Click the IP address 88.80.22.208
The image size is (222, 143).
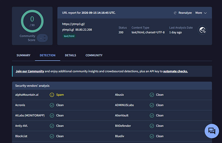[84, 30]
